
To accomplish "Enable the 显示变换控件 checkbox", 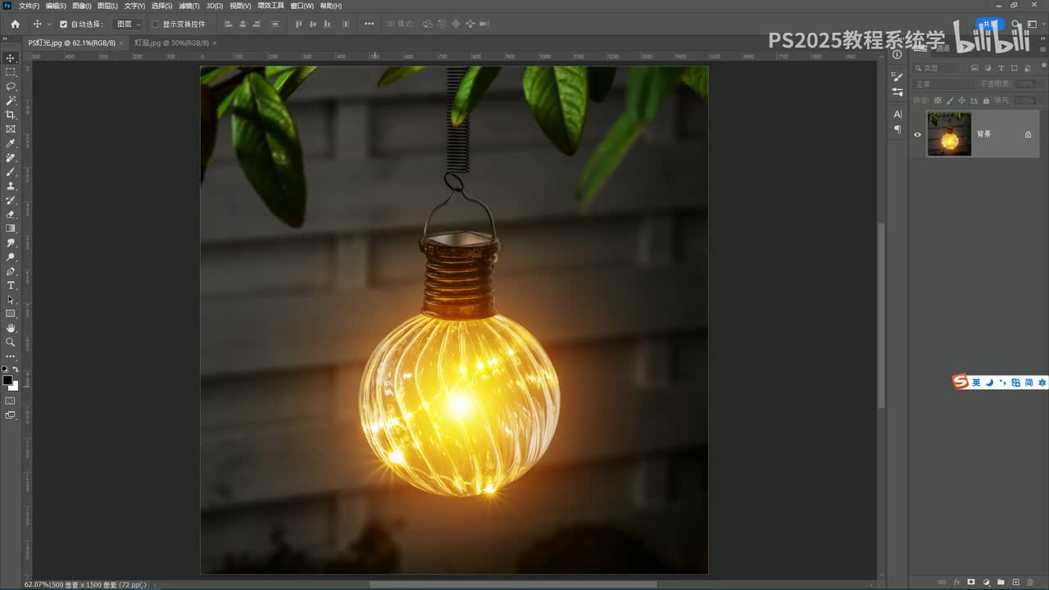I will point(156,25).
